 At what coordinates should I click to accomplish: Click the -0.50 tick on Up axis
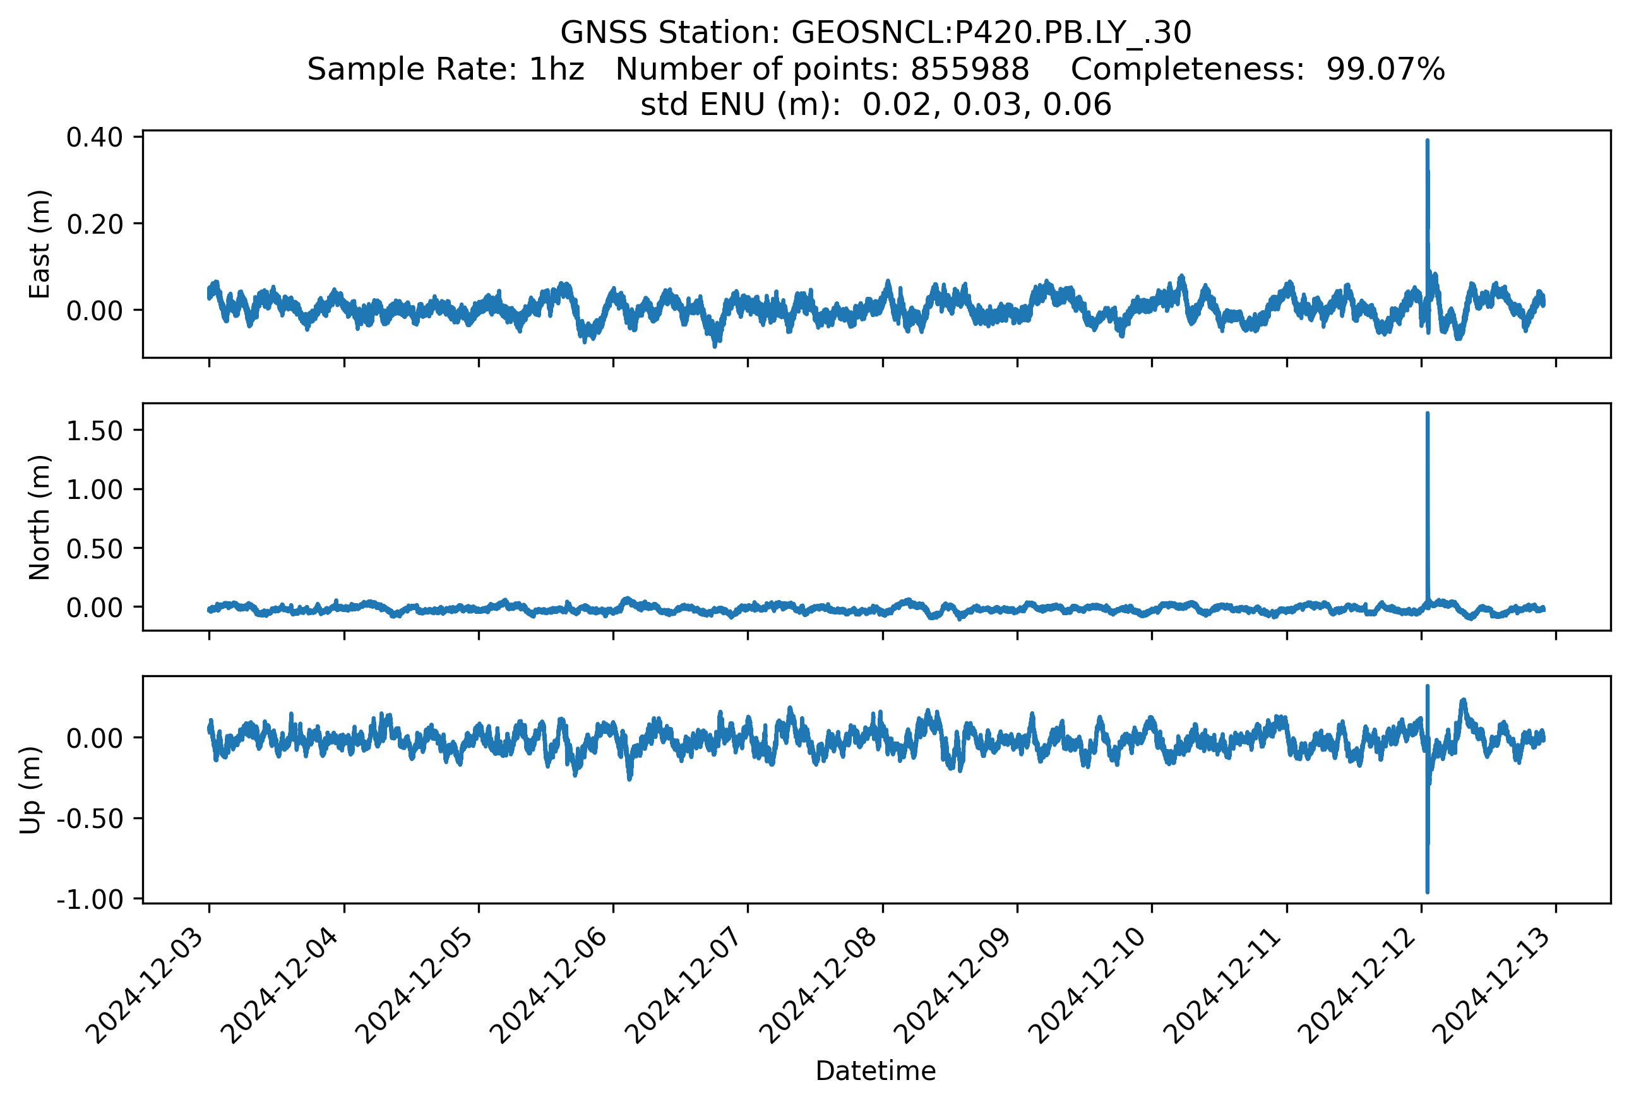point(90,818)
